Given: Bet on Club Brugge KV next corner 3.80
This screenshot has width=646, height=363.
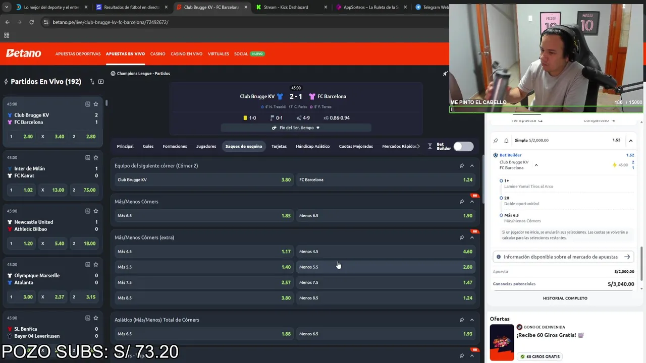Looking at the screenshot, I should point(204,180).
